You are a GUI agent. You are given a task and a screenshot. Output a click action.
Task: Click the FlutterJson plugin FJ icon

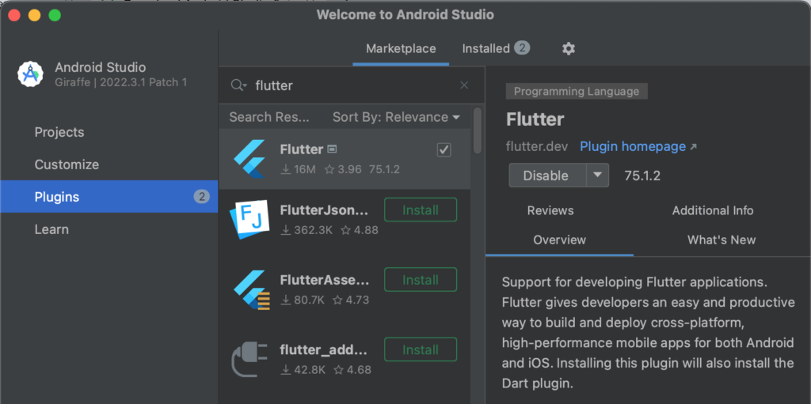coord(249,219)
